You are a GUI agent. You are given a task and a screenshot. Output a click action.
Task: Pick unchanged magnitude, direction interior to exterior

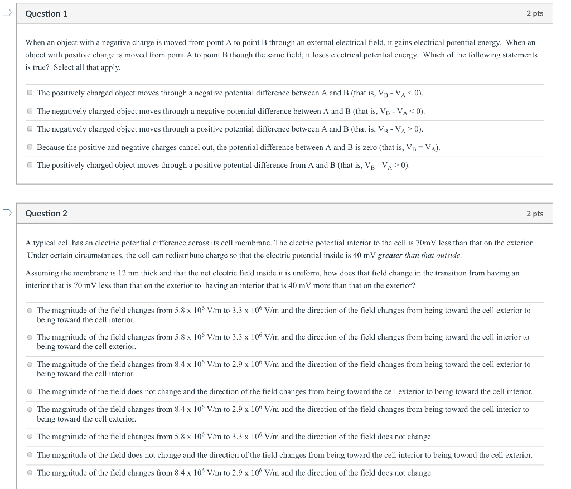(x=30, y=456)
